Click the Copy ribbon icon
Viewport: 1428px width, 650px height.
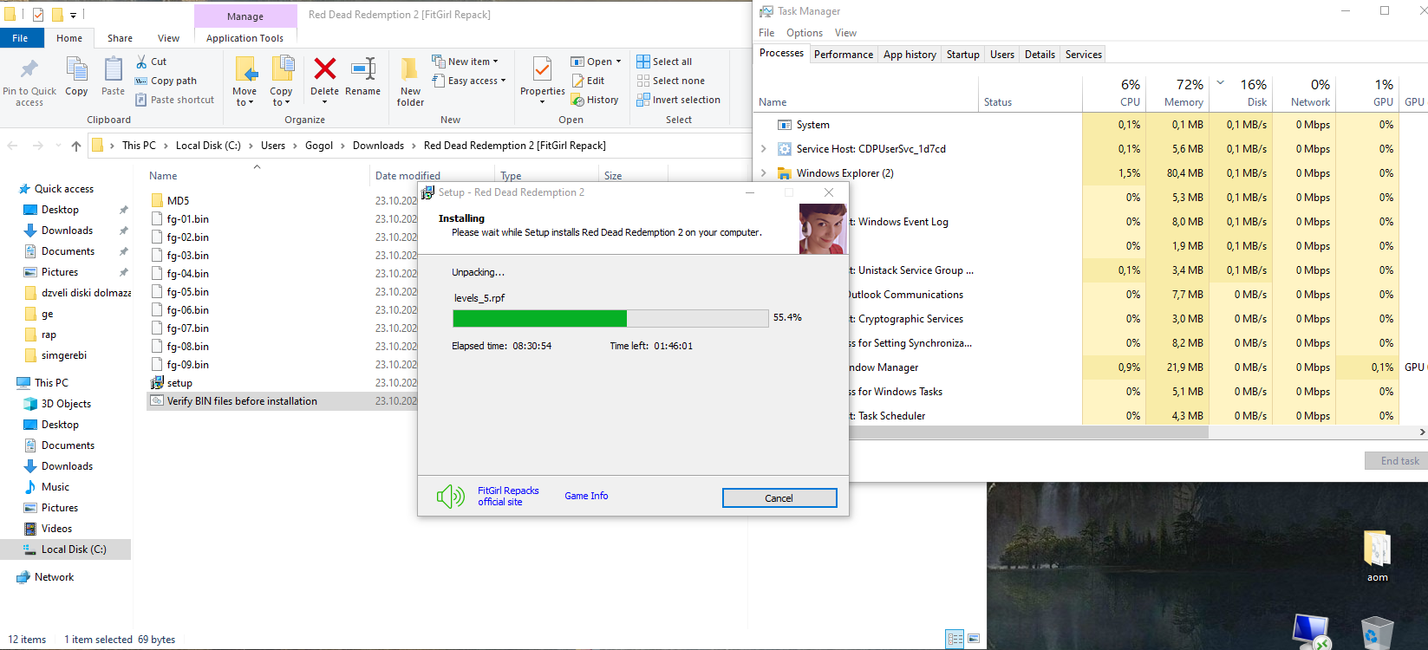pyautogui.click(x=76, y=69)
